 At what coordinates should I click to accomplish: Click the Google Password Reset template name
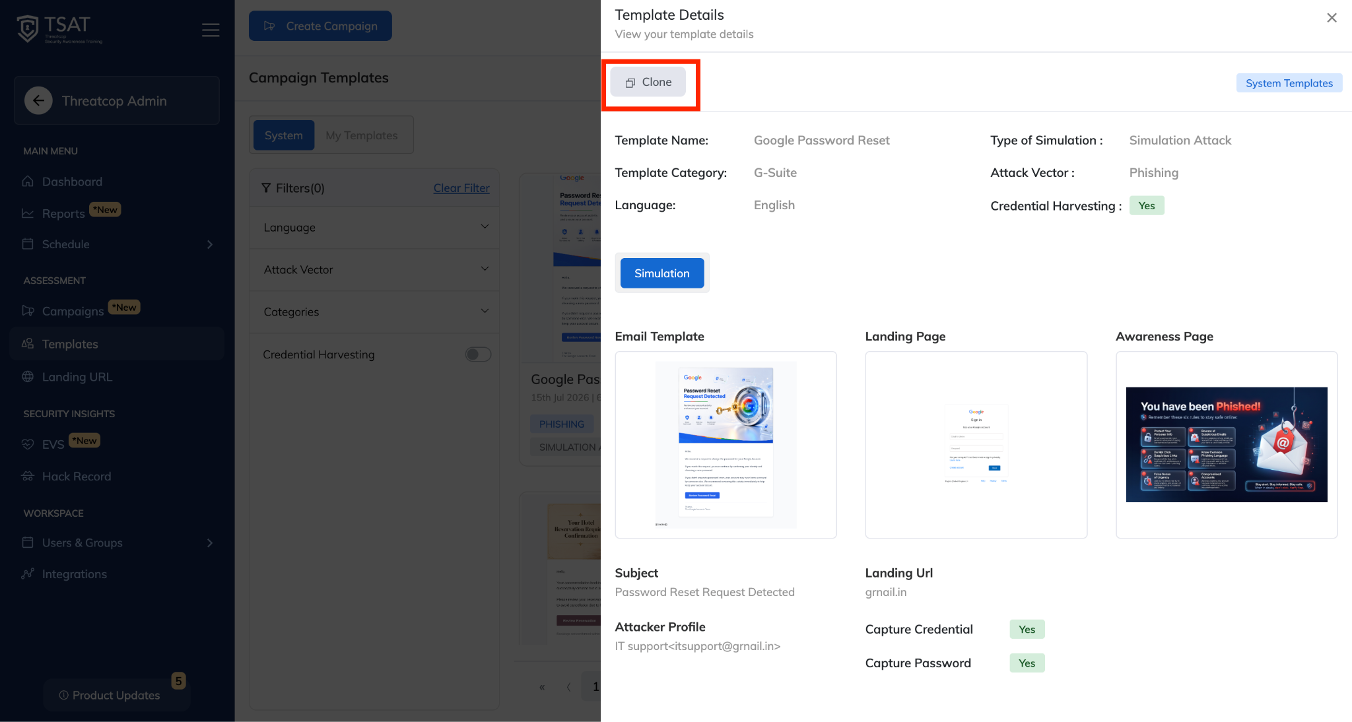pyautogui.click(x=822, y=140)
